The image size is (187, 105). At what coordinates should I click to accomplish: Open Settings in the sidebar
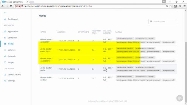(11, 81)
